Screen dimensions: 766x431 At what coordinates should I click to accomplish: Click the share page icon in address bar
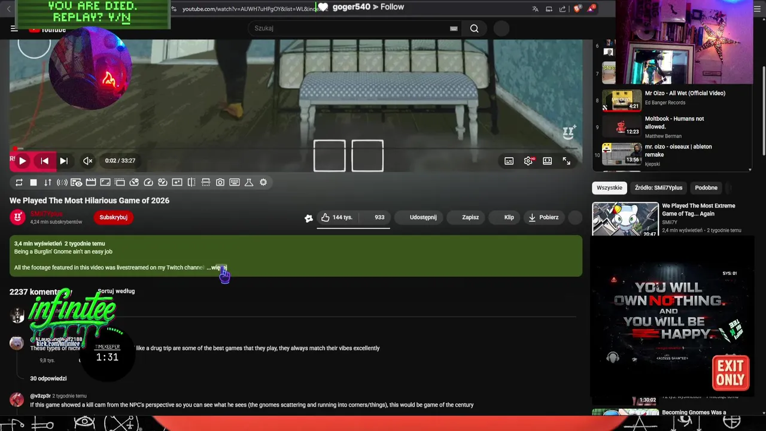click(x=563, y=8)
